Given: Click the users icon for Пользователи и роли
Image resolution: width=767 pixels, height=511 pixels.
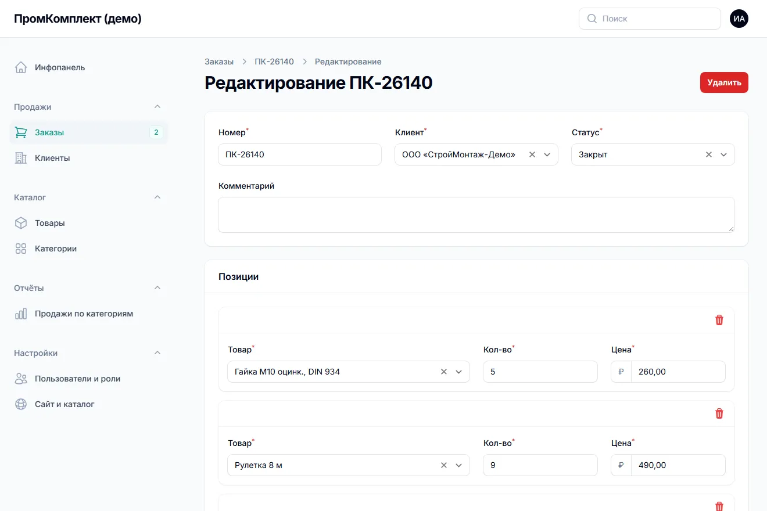Looking at the screenshot, I should pyautogui.click(x=21, y=379).
